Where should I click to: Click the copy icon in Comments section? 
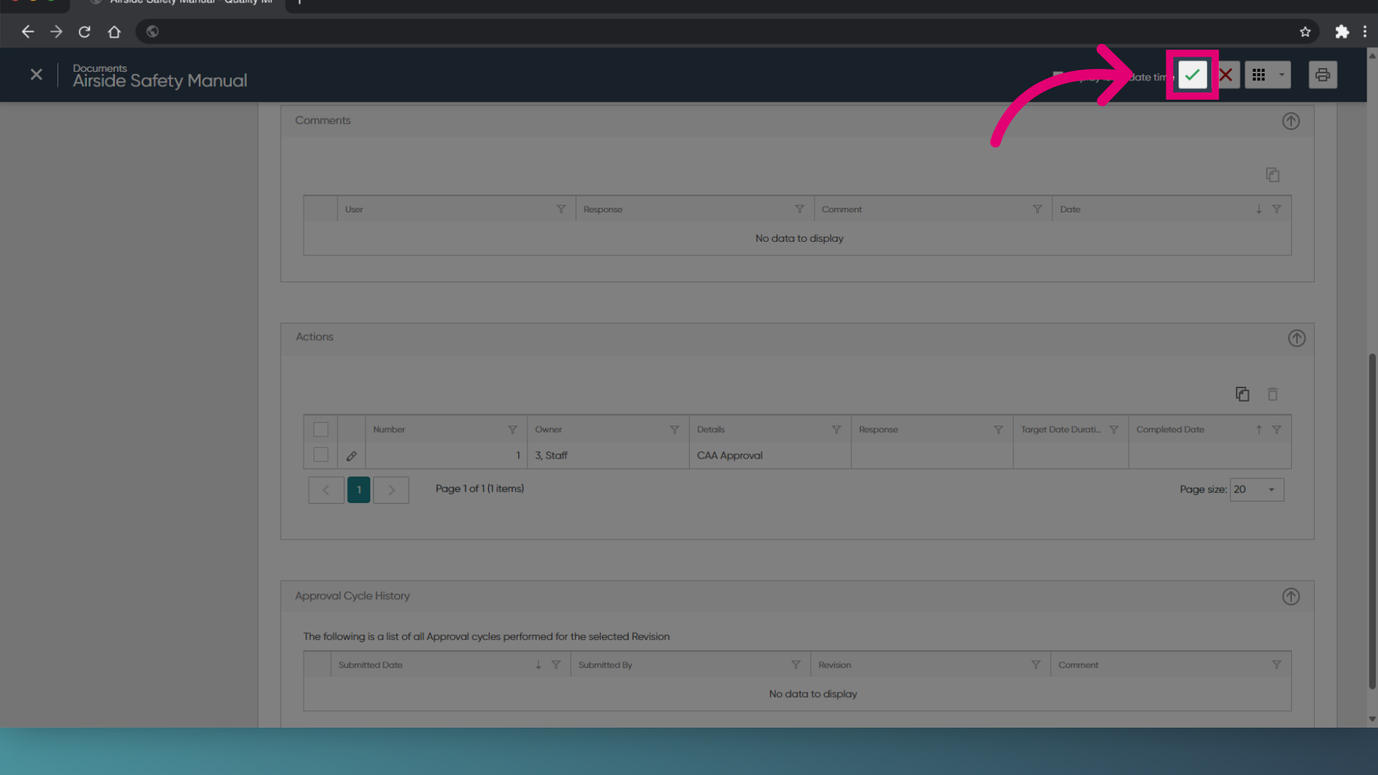[x=1272, y=175]
